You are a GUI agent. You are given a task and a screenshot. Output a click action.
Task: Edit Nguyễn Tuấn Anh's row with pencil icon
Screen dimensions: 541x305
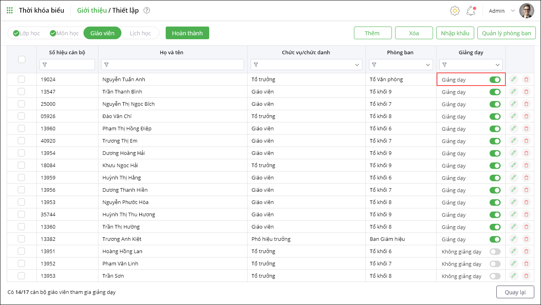[x=514, y=79]
